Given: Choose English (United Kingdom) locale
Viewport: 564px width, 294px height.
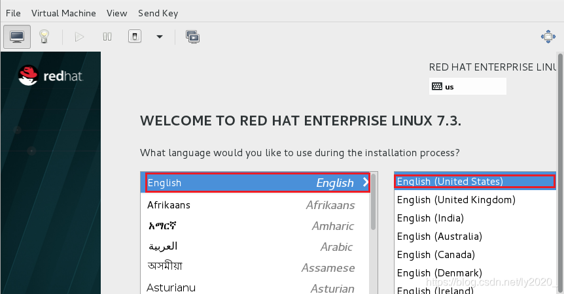Looking at the screenshot, I should click(475, 199).
